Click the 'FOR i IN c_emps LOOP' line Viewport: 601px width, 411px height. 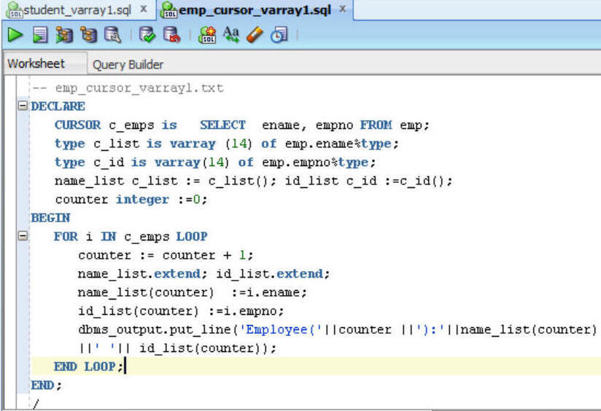[x=131, y=236]
